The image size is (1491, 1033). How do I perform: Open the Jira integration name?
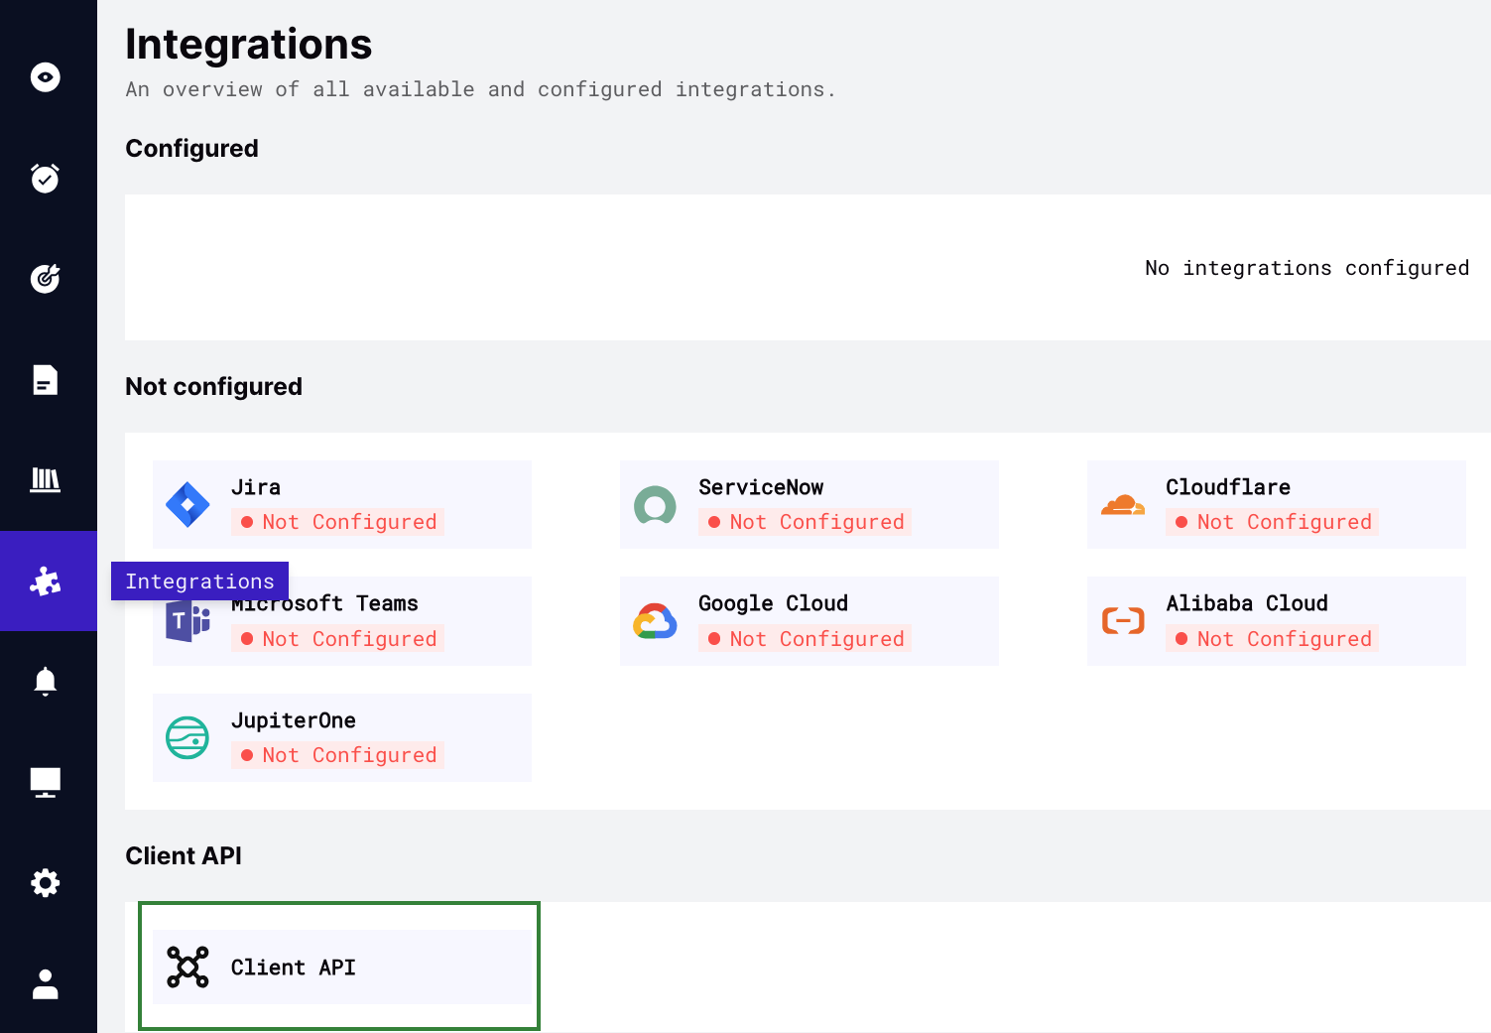click(256, 487)
